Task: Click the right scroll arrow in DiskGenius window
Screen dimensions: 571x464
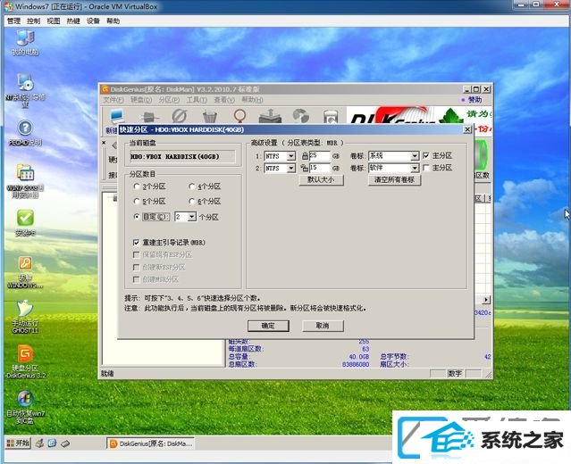Action: [486, 300]
